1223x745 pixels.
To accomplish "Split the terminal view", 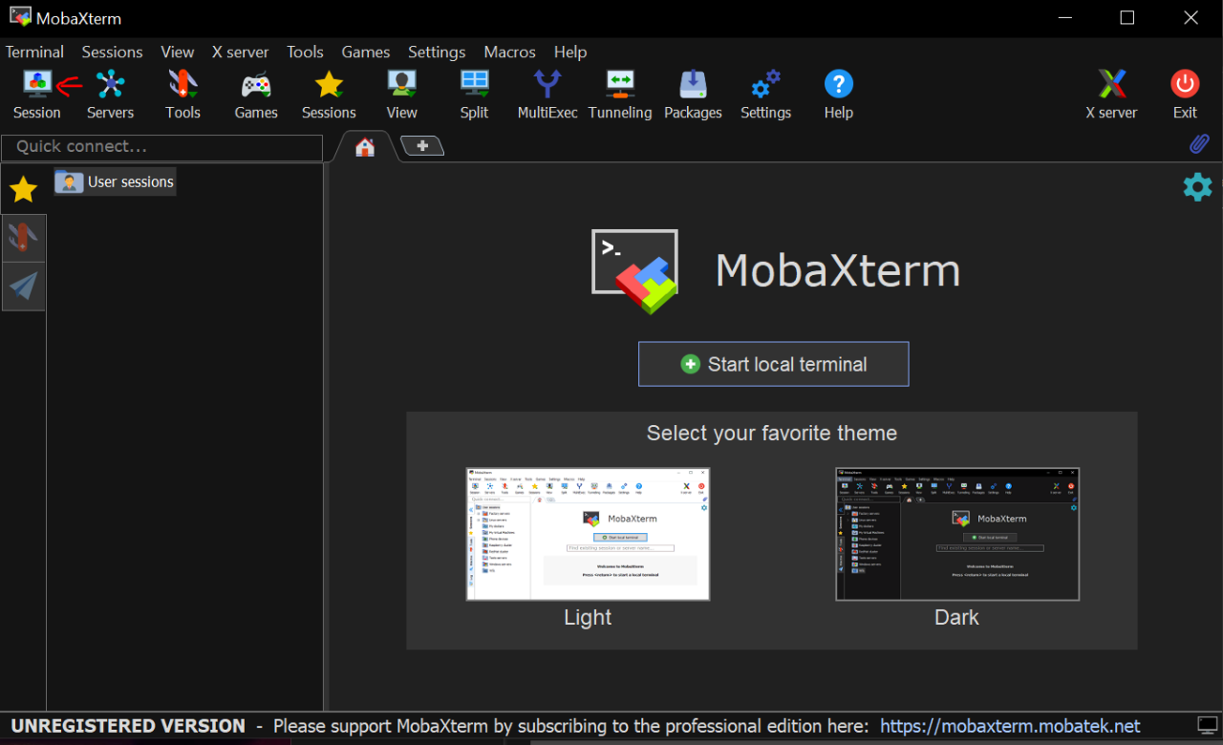I will (474, 91).
